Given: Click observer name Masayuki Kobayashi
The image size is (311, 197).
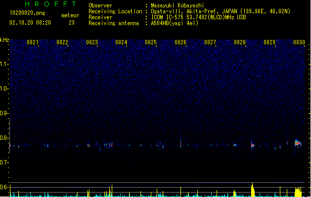Looking at the screenshot, I should click(178, 5).
